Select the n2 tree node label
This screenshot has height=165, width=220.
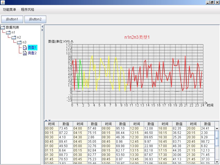pos(19,37)
